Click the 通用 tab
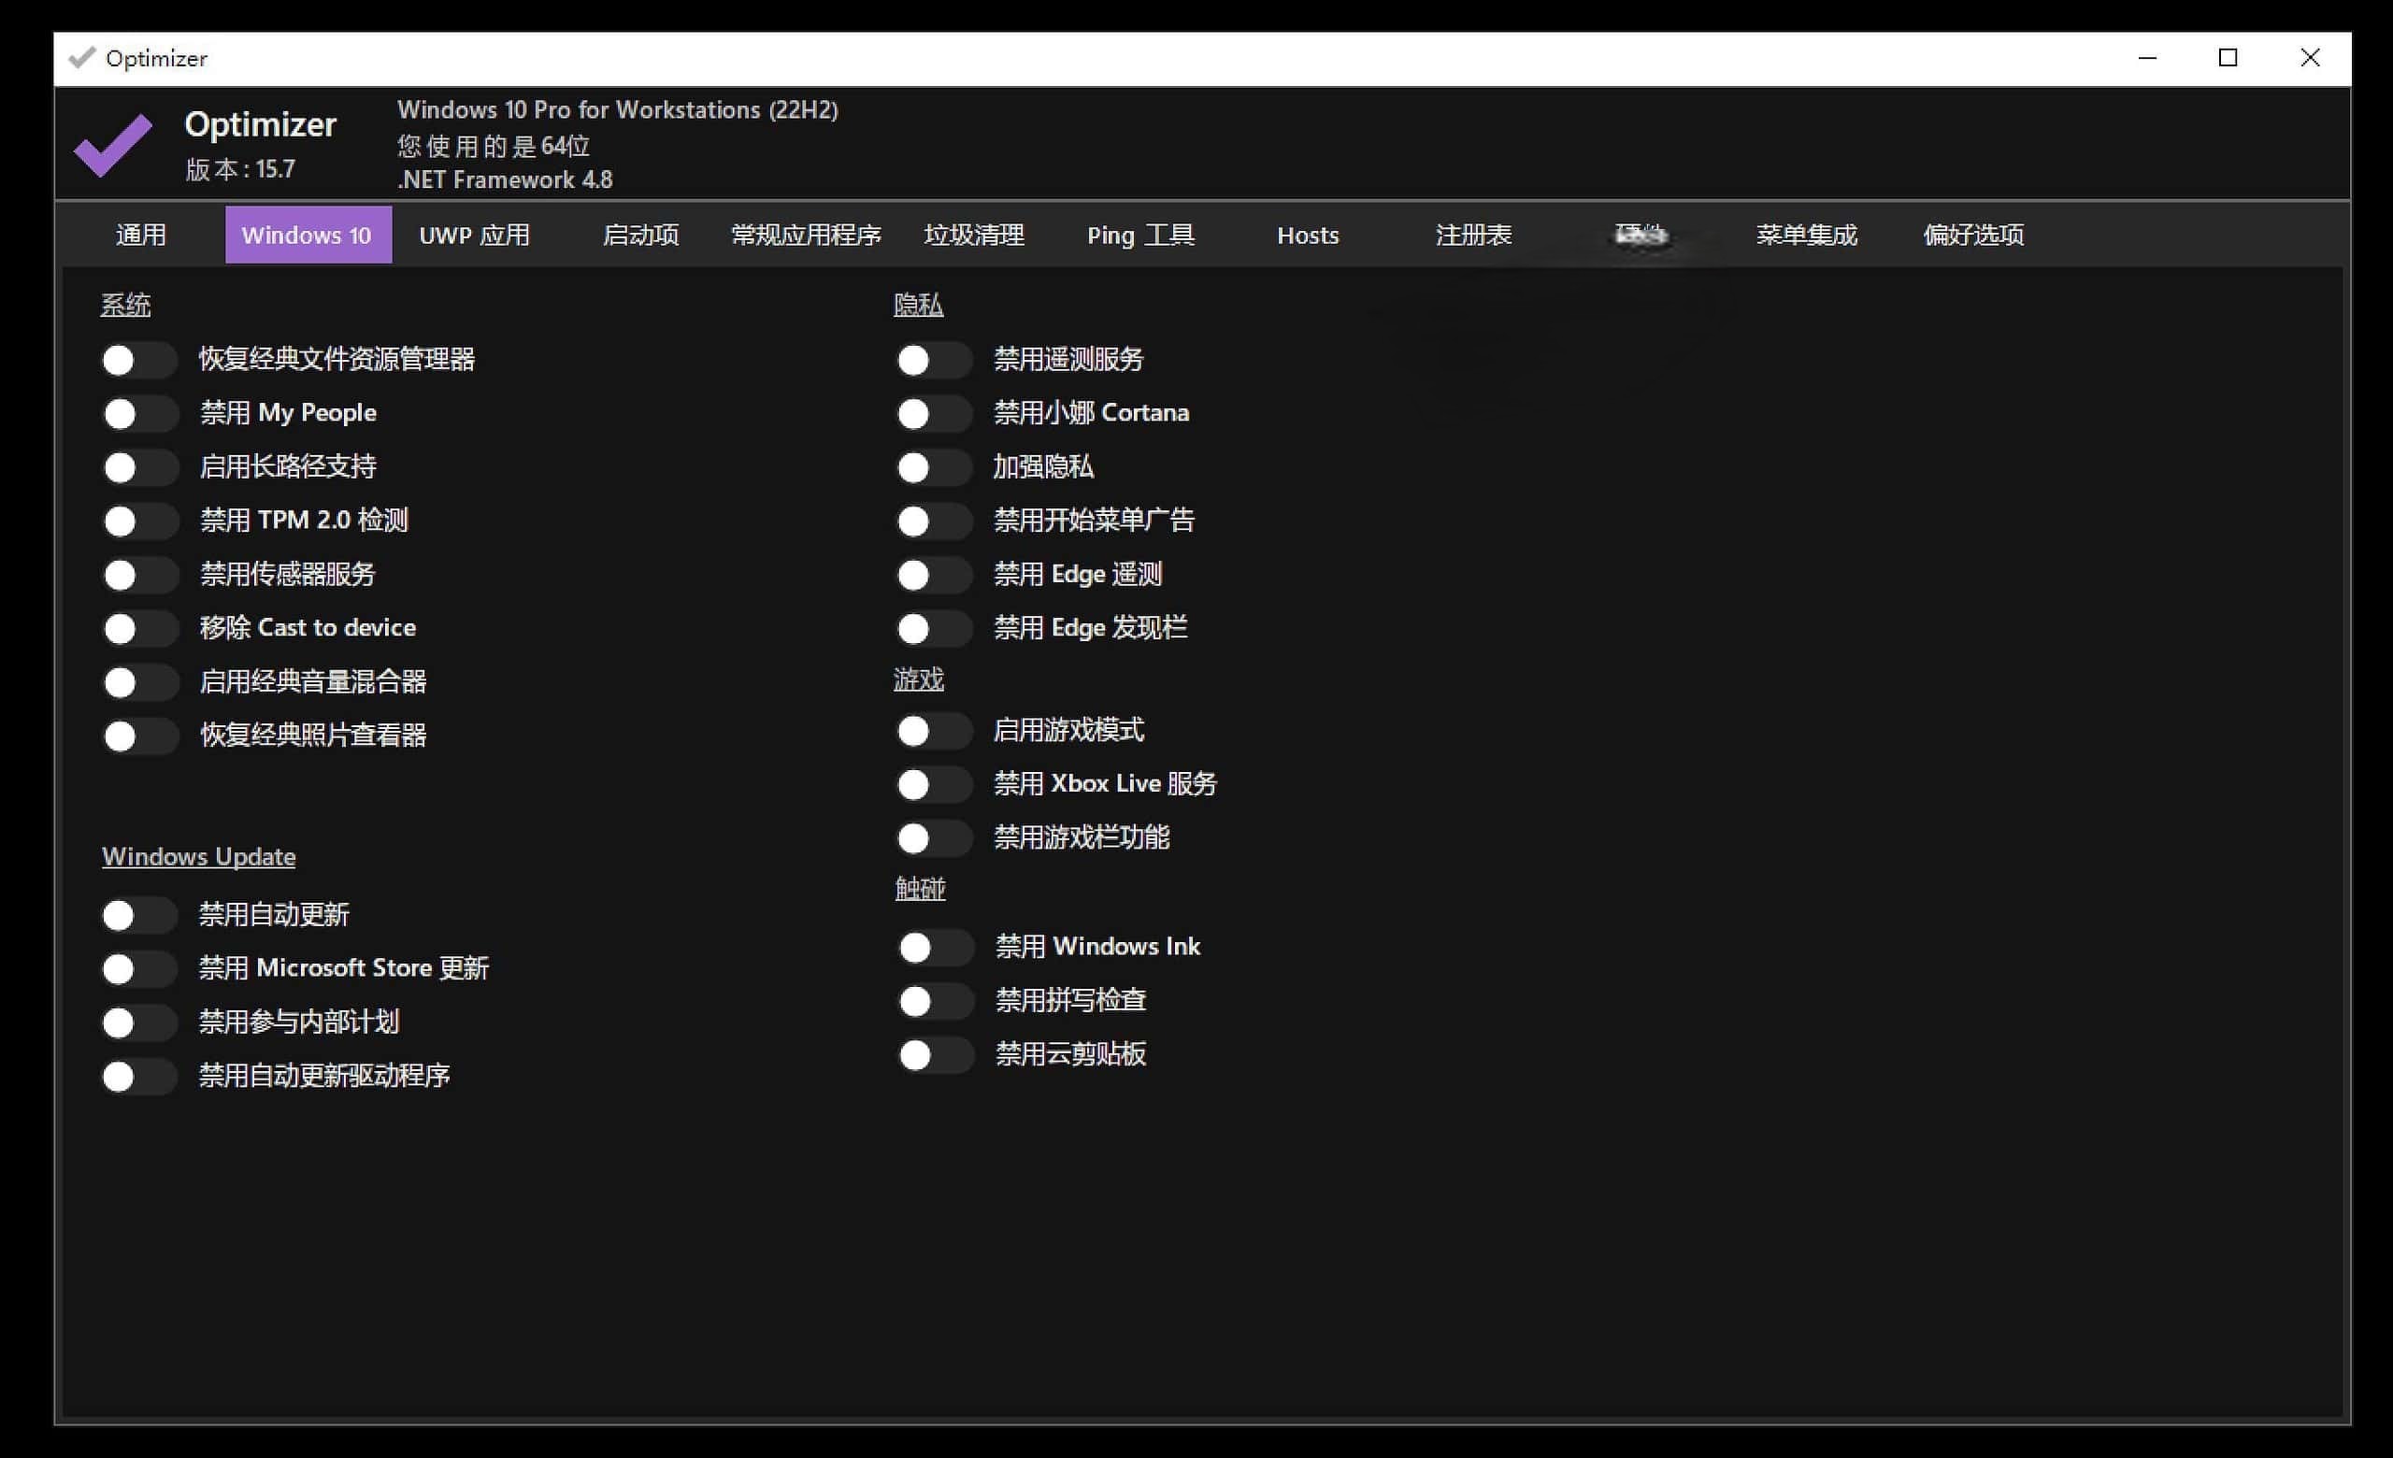Image resolution: width=2393 pixels, height=1458 pixels. 140,236
